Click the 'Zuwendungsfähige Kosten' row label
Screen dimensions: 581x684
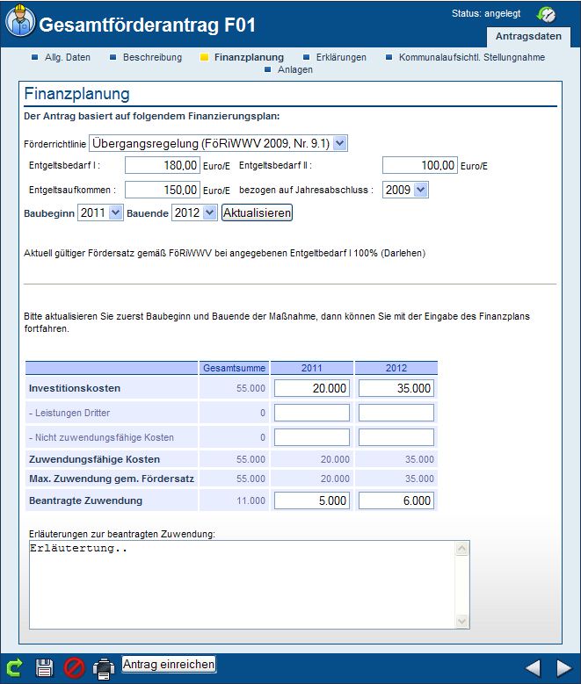pos(94,459)
